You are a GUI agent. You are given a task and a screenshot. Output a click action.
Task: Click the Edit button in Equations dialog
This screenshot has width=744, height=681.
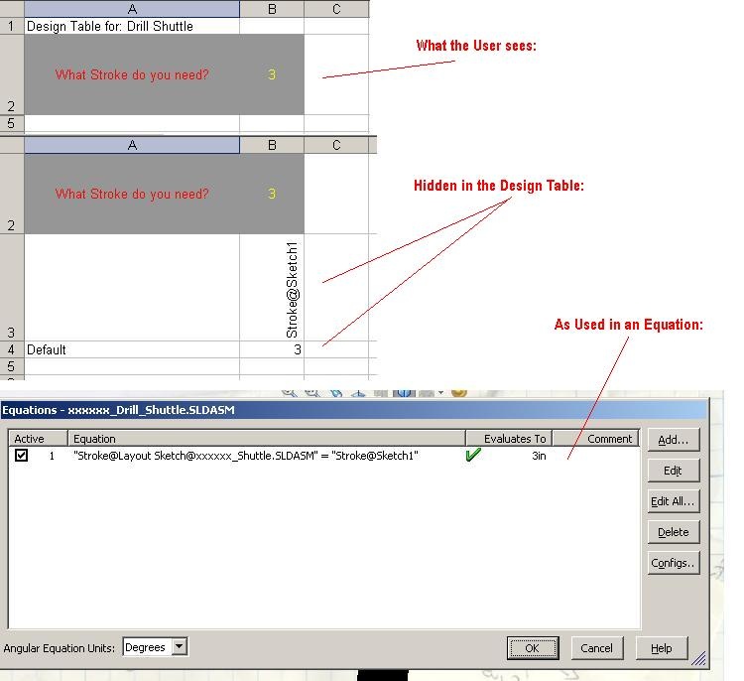point(674,471)
